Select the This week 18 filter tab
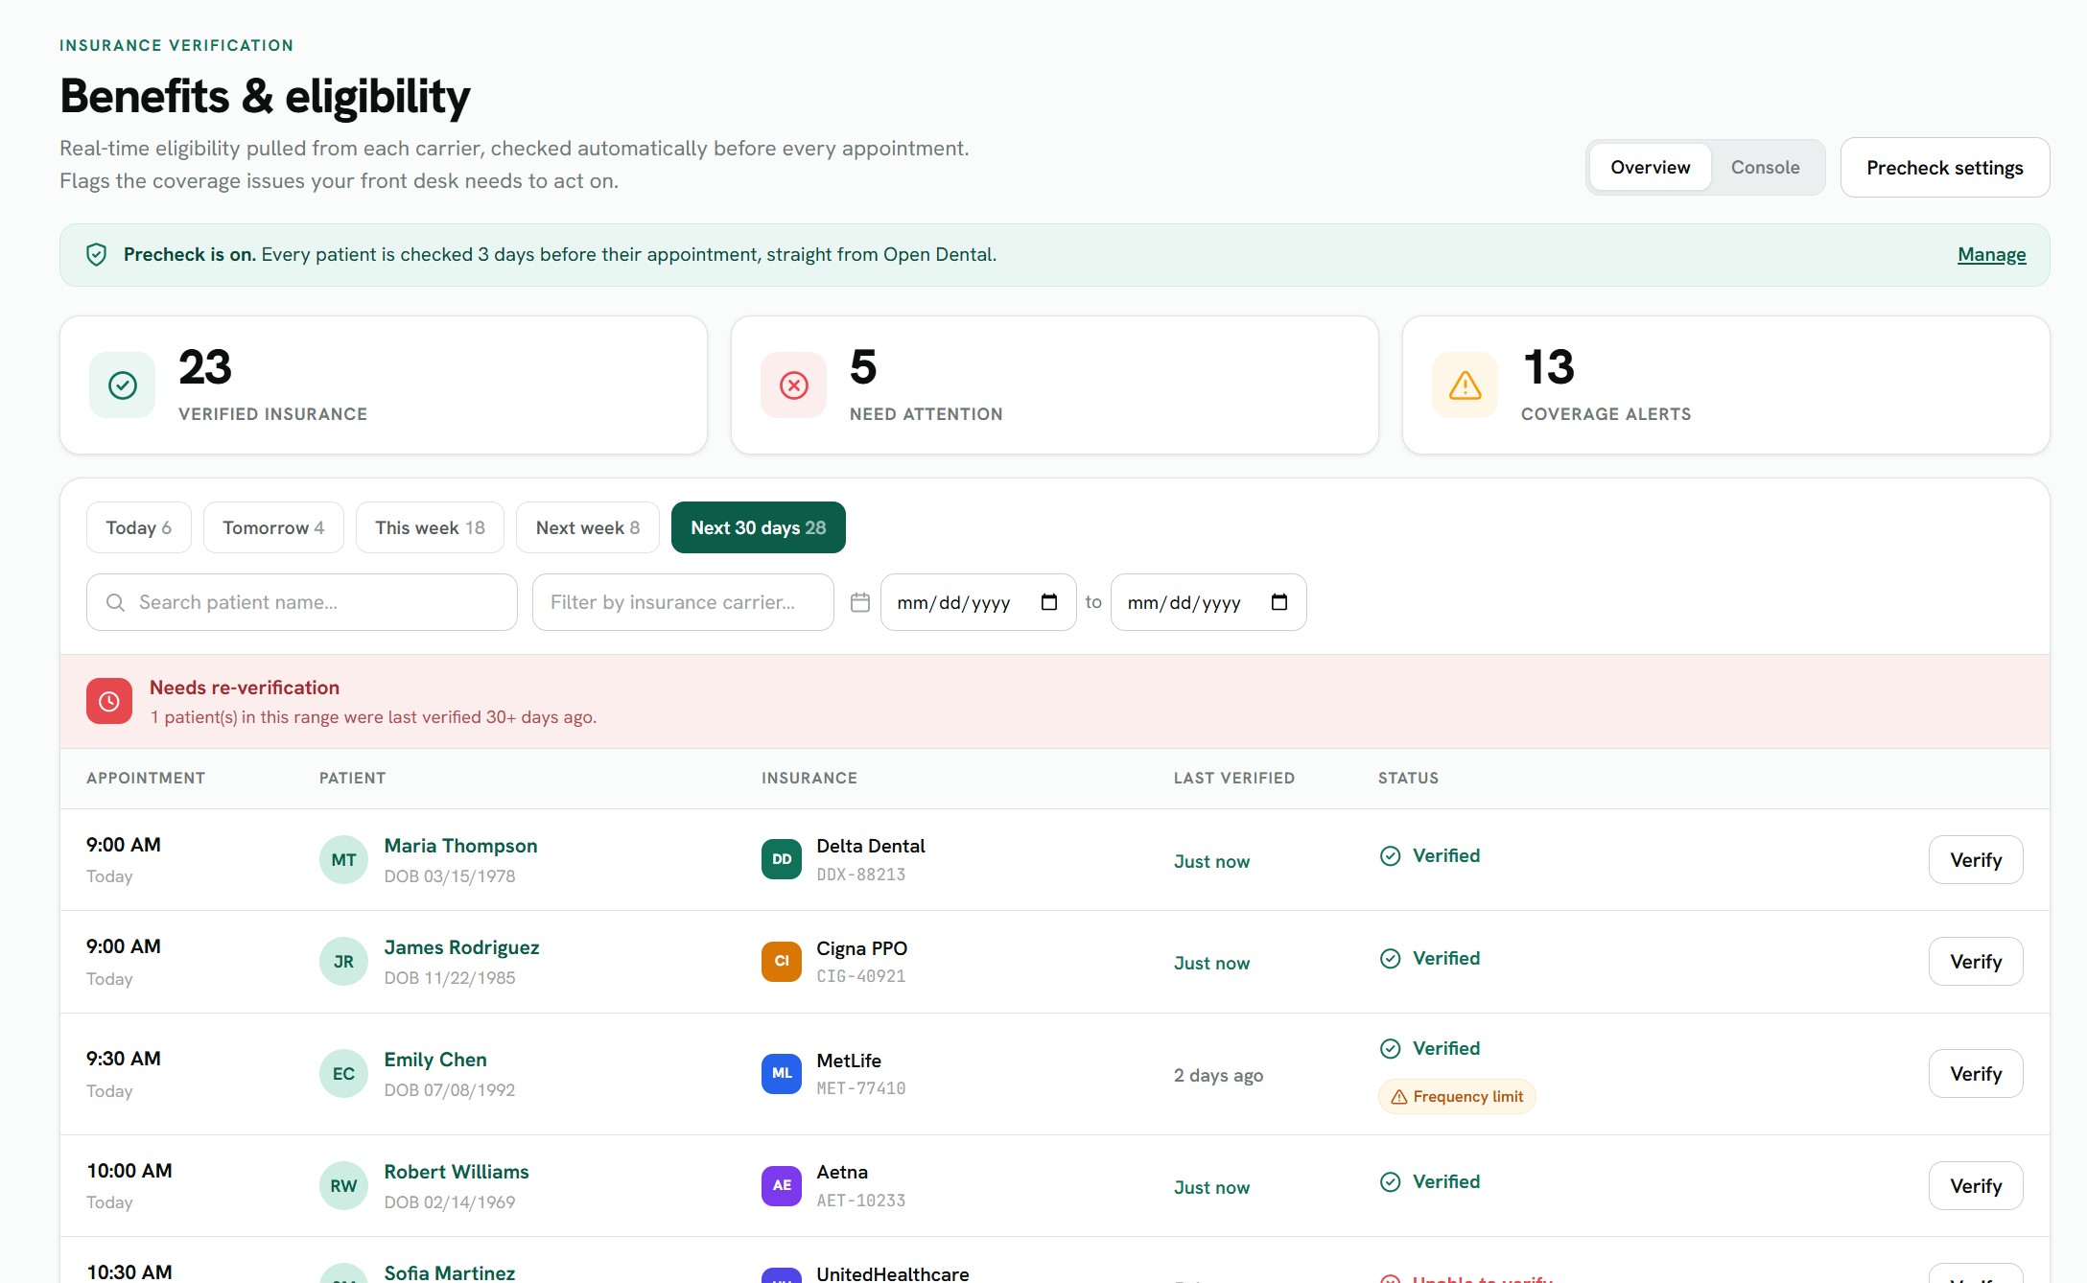 tap(430, 527)
